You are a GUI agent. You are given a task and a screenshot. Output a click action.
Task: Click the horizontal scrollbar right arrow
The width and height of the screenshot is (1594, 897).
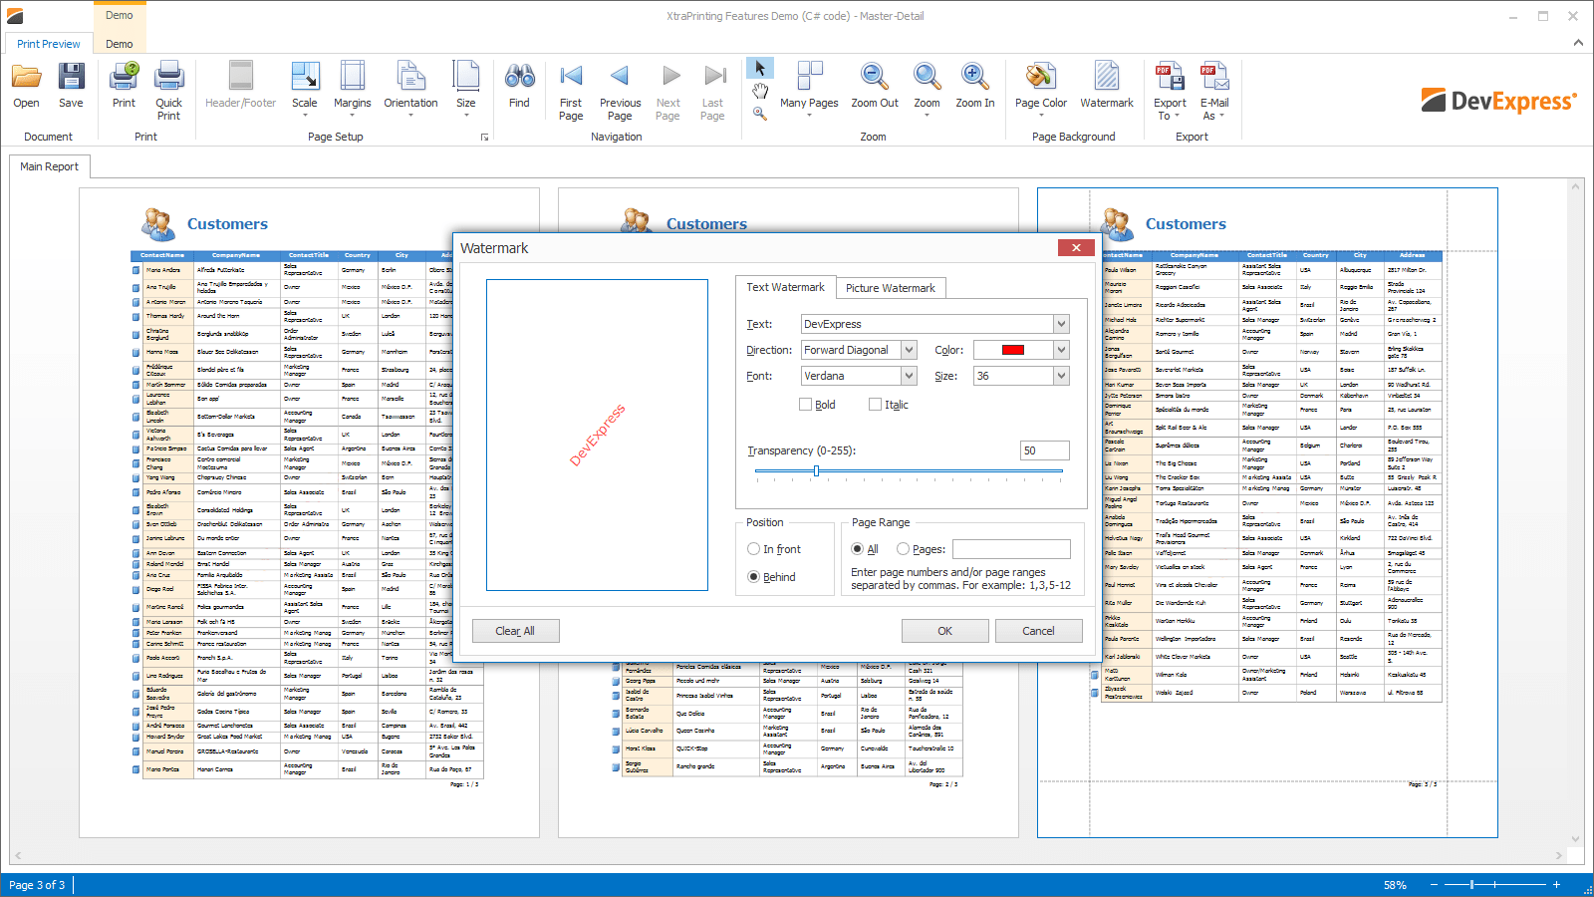pyautogui.click(x=1559, y=855)
